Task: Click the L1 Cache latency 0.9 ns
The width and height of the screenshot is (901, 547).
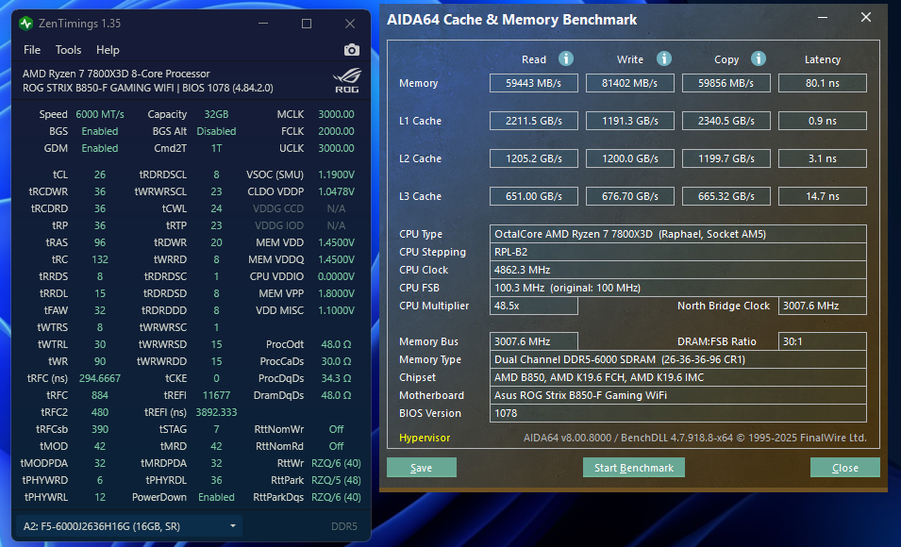Action: click(823, 122)
